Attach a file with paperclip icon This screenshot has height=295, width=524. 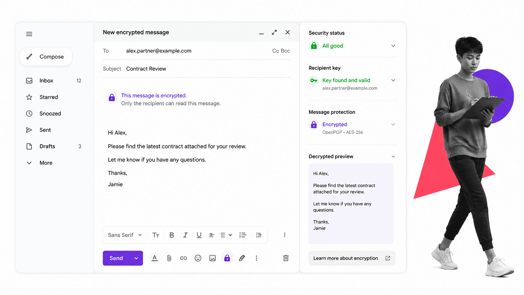point(169,258)
